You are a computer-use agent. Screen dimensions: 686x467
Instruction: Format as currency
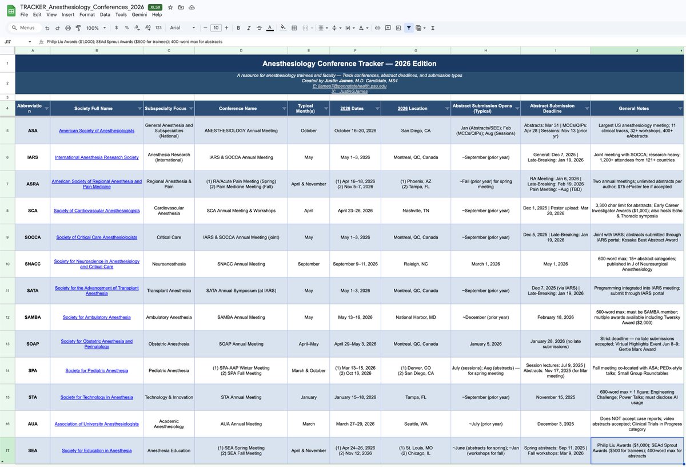tap(117, 27)
